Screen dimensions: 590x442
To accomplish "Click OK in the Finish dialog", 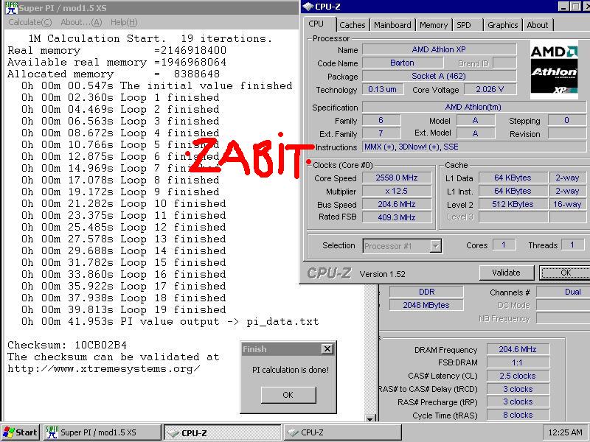I will 288,395.
